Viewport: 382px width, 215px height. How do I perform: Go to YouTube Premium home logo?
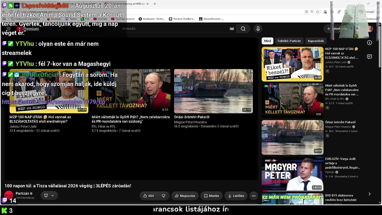click(x=28, y=29)
